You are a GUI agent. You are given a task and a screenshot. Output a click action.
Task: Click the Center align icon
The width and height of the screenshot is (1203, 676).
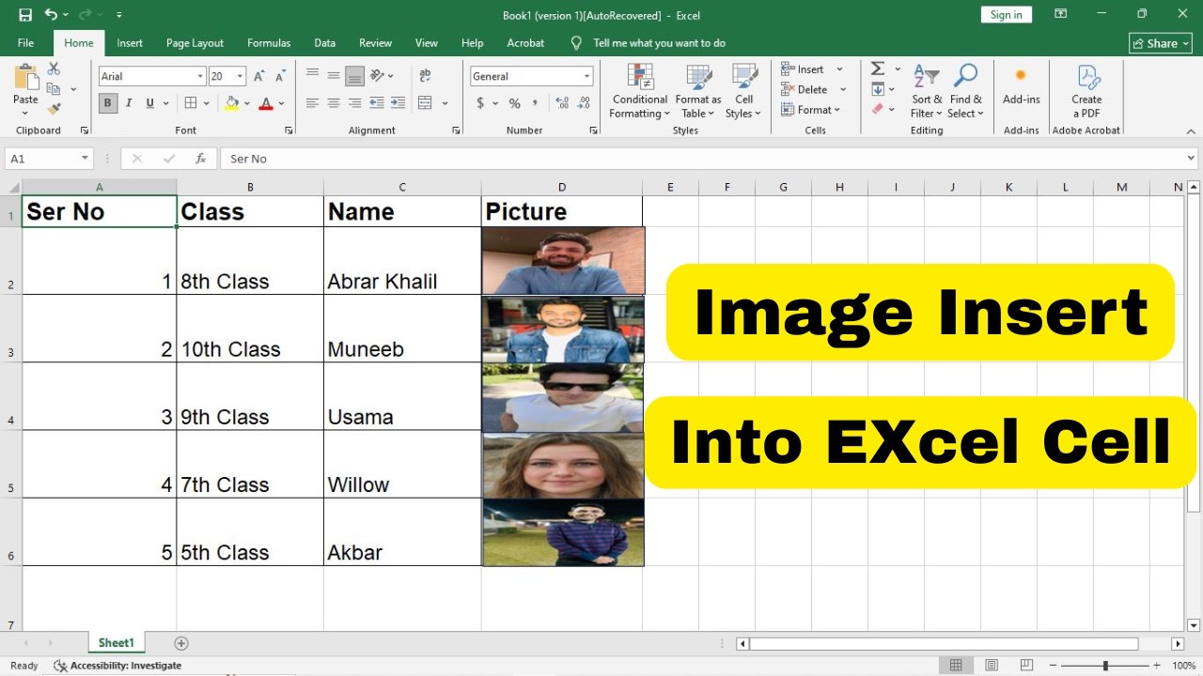tap(334, 103)
